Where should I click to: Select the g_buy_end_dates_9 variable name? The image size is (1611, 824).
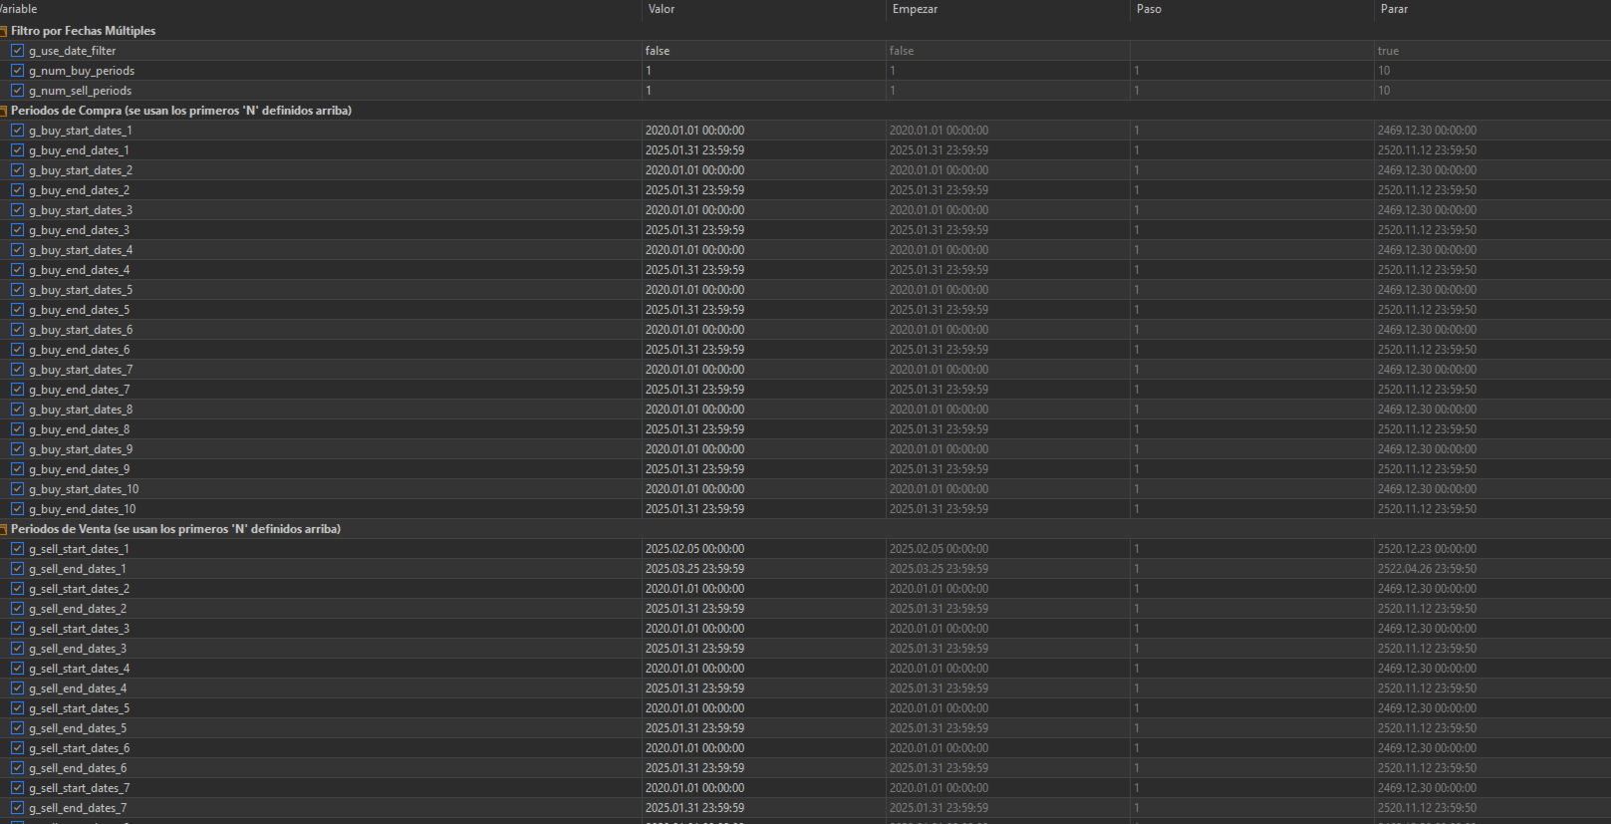79,469
